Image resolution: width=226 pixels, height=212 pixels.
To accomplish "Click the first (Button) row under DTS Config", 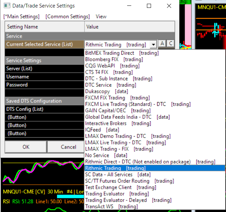I will (x=45, y=117).
